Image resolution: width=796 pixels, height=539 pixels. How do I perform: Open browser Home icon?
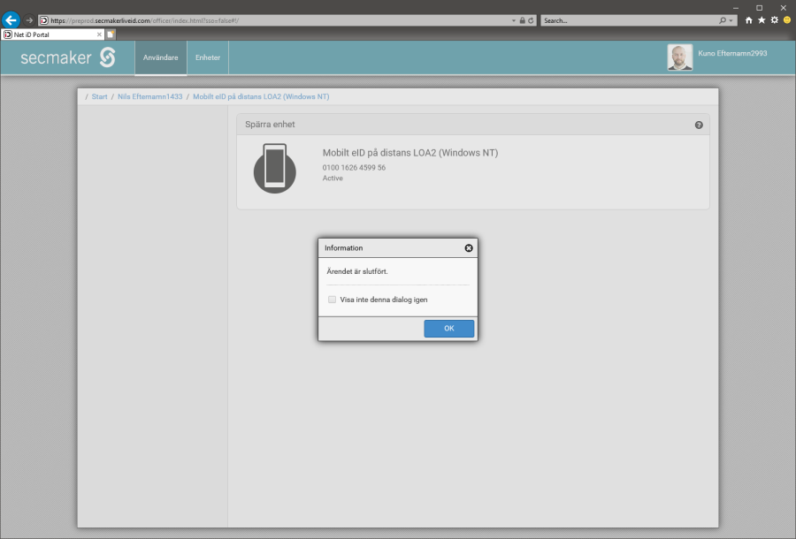click(x=749, y=19)
